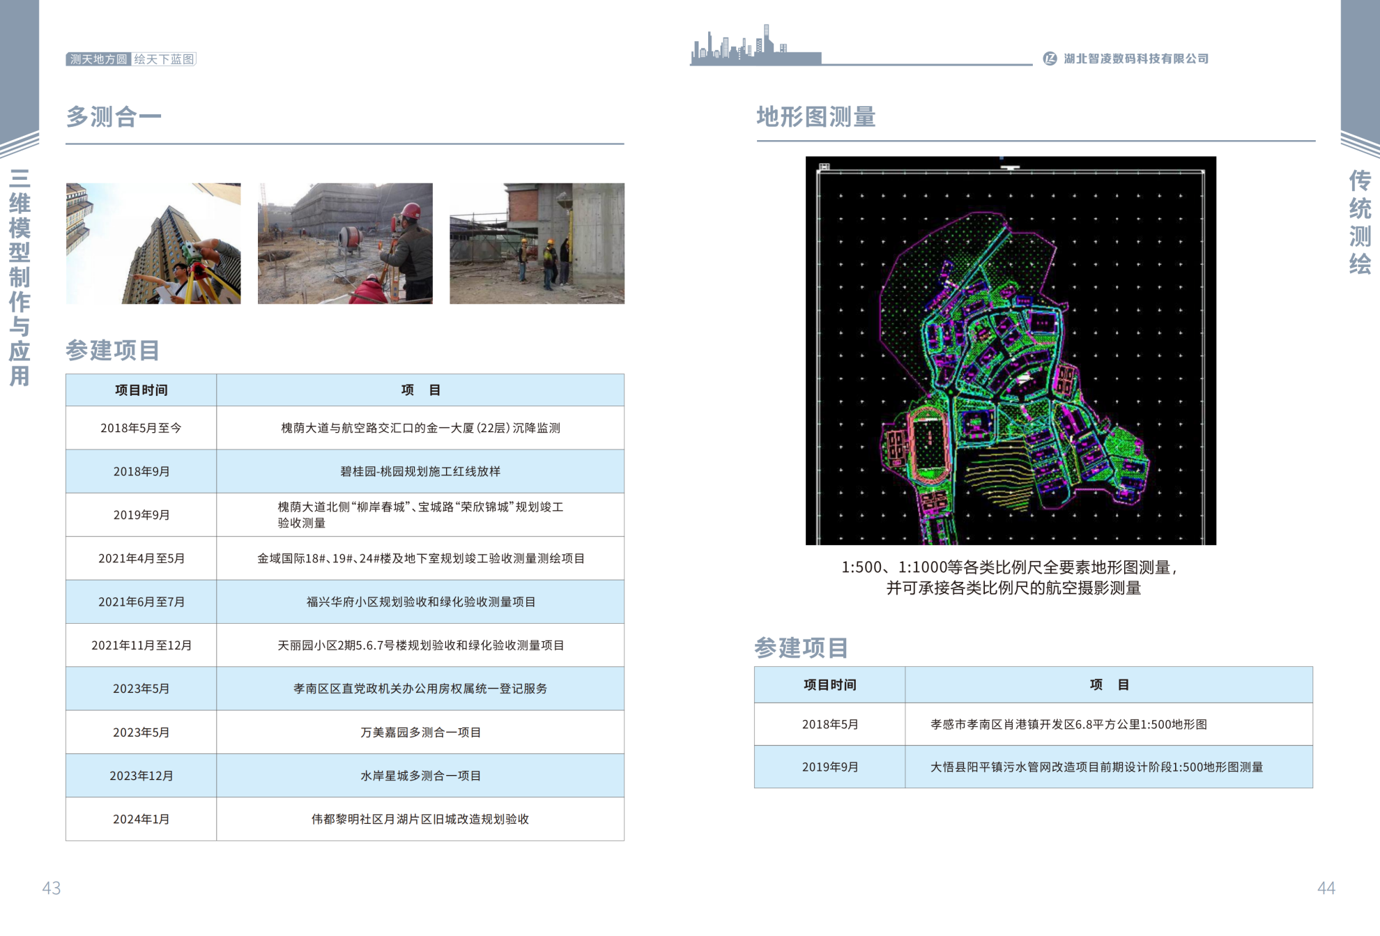Image resolution: width=1380 pixels, height=936 pixels.
Task: Click the 1:500、1:1000 map caption text
Action: [1011, 567]
